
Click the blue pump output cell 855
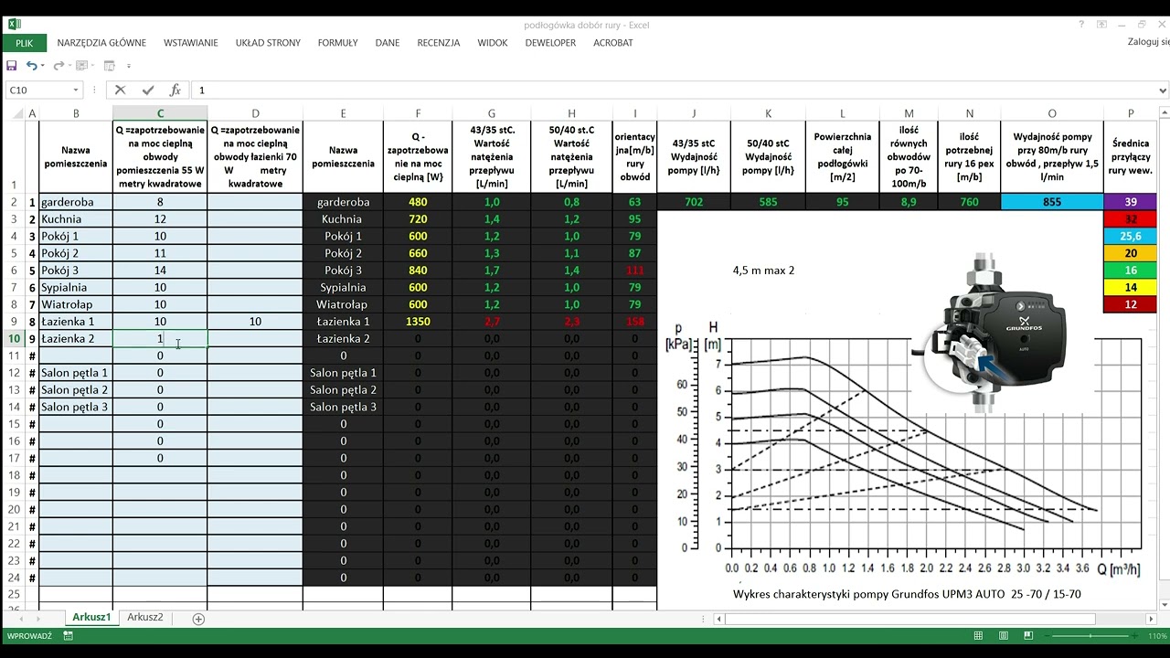pos(1052,202)
